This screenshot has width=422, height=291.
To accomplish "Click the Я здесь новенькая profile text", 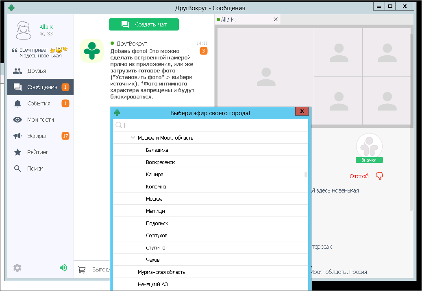I will [x=335, y=190].
